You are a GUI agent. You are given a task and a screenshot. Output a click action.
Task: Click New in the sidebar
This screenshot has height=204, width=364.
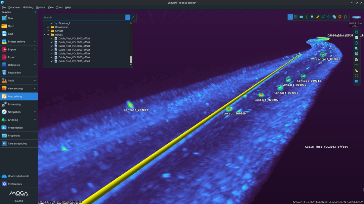click(x=19, y=18)
